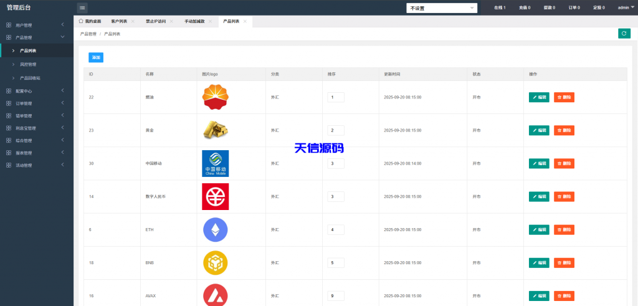
Task: Click the green refresh icon button
Action: [x=624, y=34]
